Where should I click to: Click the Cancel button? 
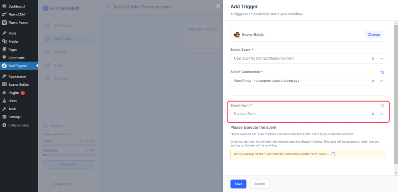(x=260, y=184)
